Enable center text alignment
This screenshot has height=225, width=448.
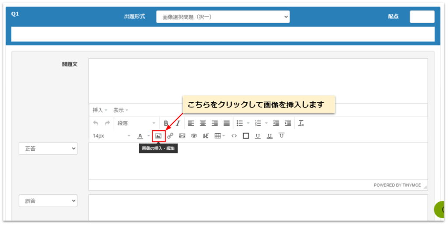pos(203,123)
